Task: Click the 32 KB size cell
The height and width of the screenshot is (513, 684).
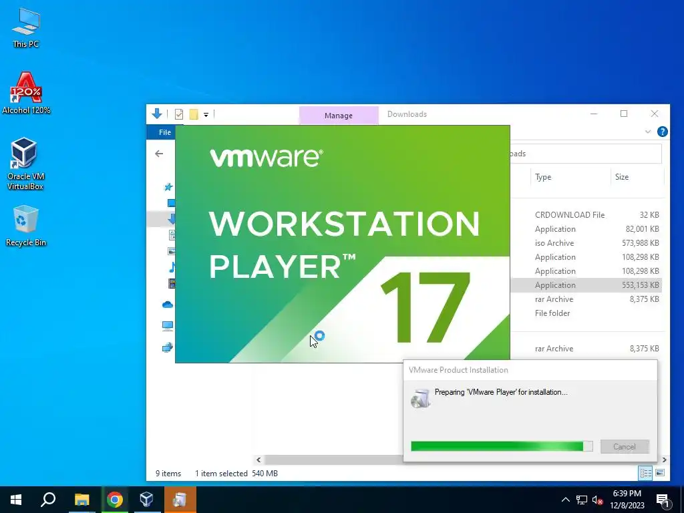Action: pyautogui.click(x=649, y=214)
